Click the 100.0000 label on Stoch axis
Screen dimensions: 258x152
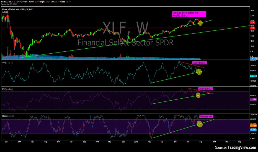[x=253, y=114]
